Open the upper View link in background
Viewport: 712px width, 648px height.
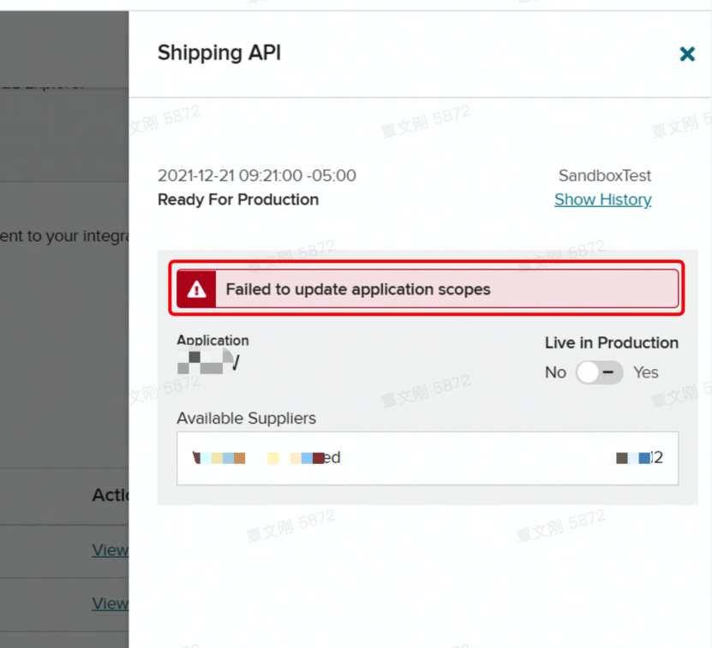[x=111, y=550]
